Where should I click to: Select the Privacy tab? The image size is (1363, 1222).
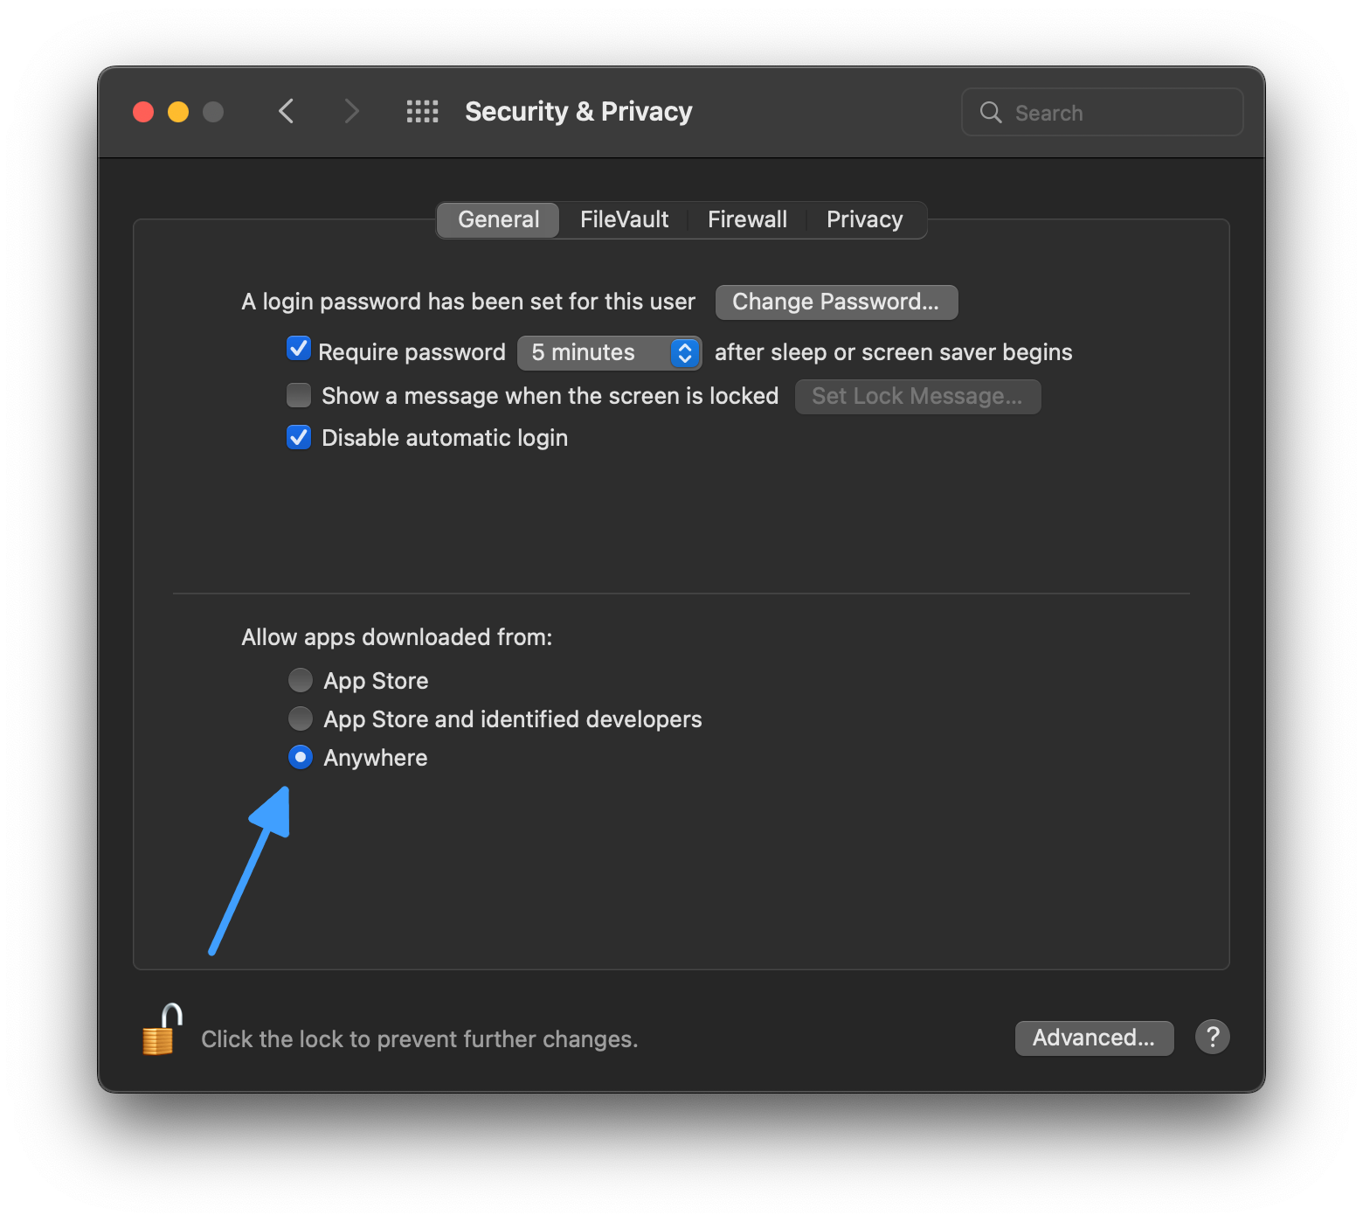click(x=864, y=219)
